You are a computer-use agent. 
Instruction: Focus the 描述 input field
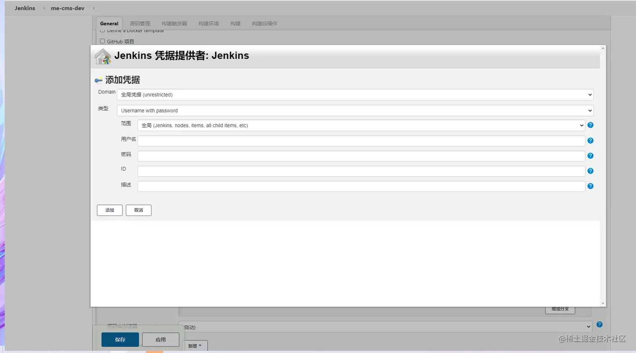tap(361, 186)
